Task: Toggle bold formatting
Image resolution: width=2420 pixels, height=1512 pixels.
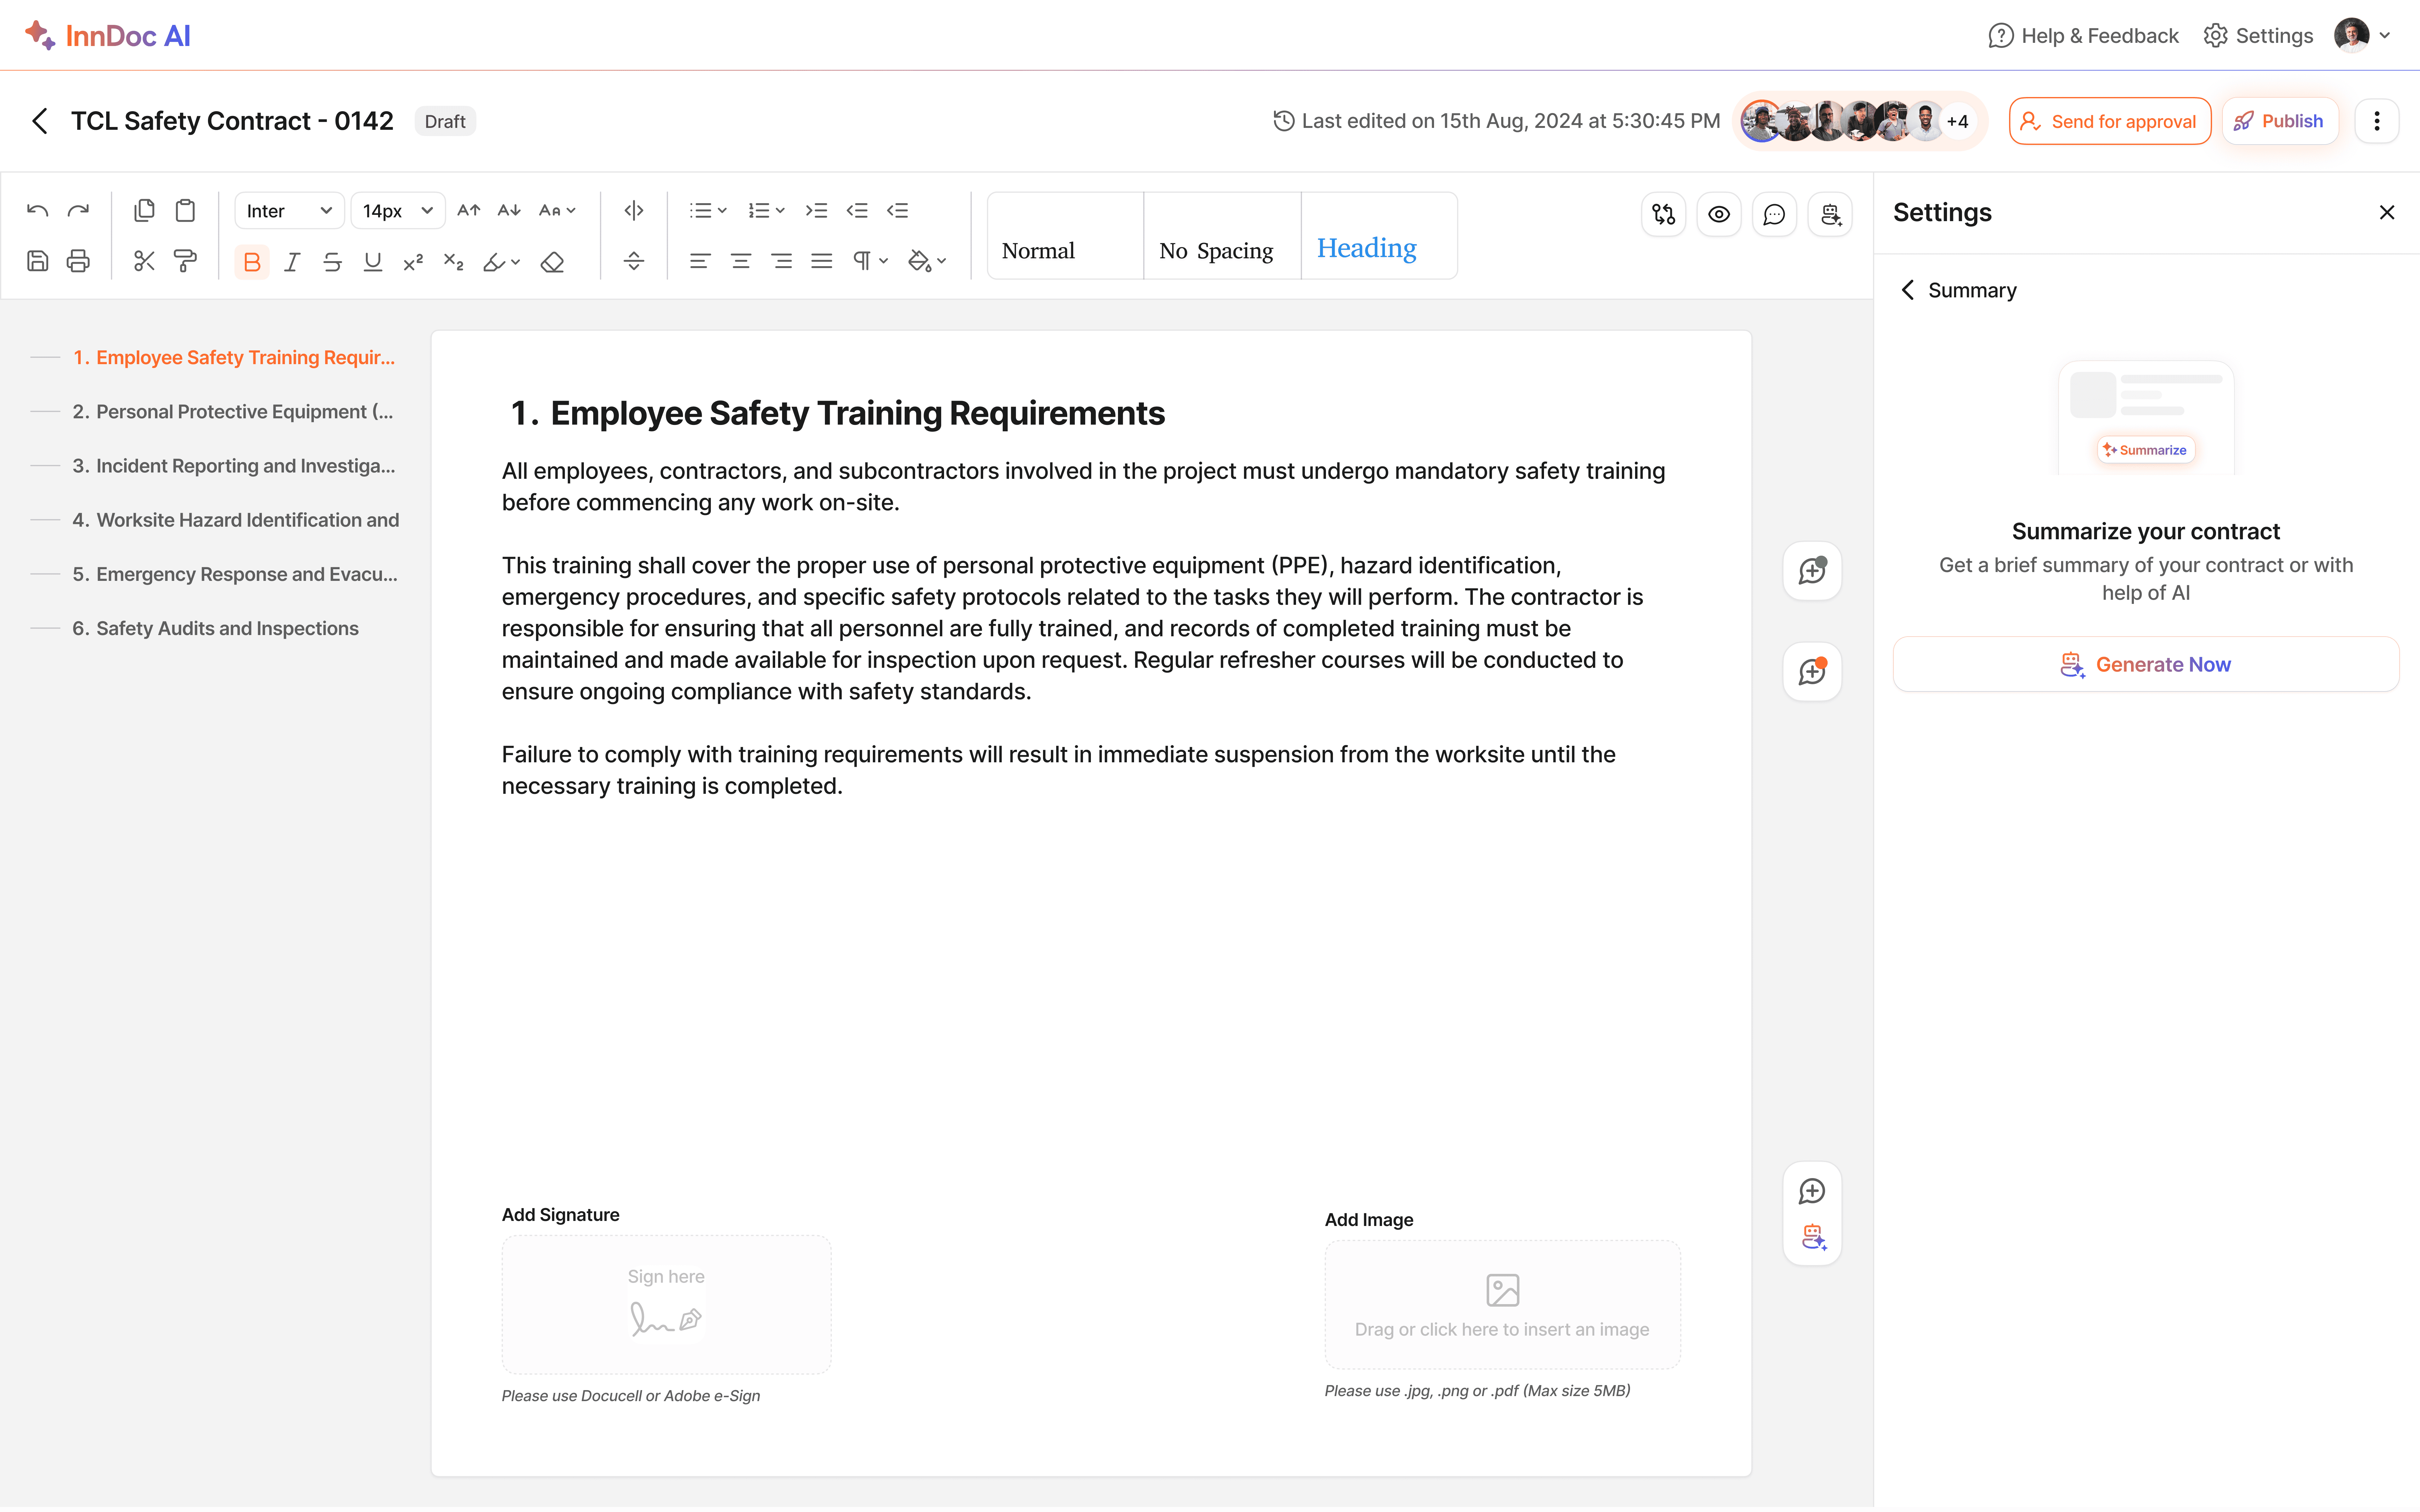Action: click(251, 262)
